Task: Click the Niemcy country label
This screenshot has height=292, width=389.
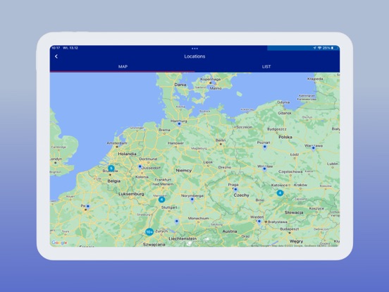Action: point(184,171)
